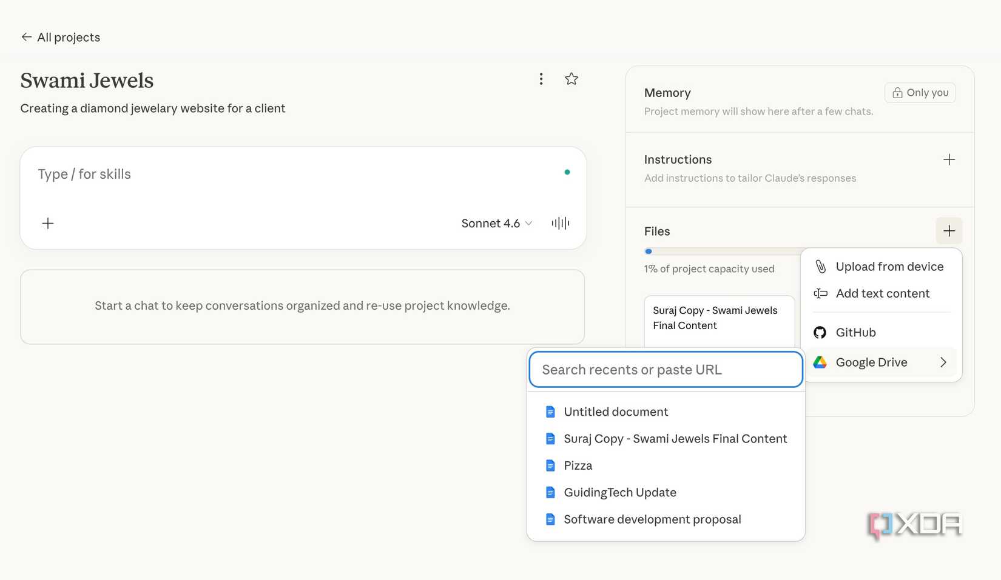The width and height of the screenshot is (1001, 580).
Task: Add project instructions with plus icon
Action: click(x=949, y=160)
